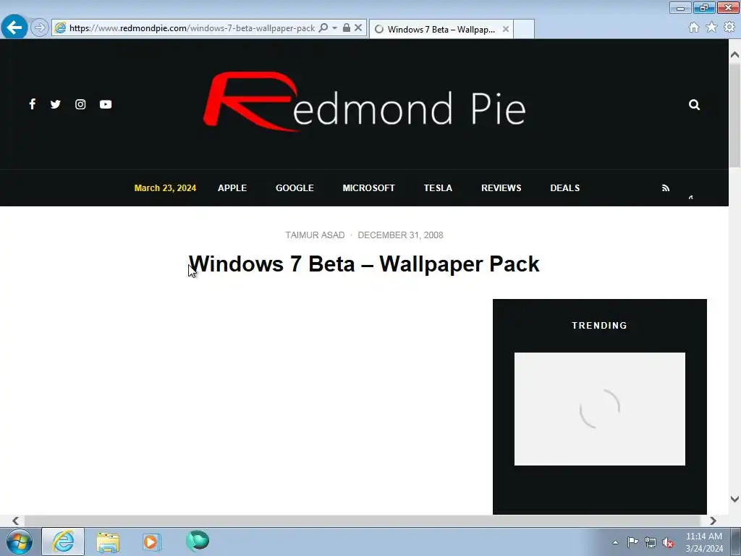The height and width of the screenshot is (556, 741).
Task: Open author TAIMUR ASAD link
Action: [315, 235]
